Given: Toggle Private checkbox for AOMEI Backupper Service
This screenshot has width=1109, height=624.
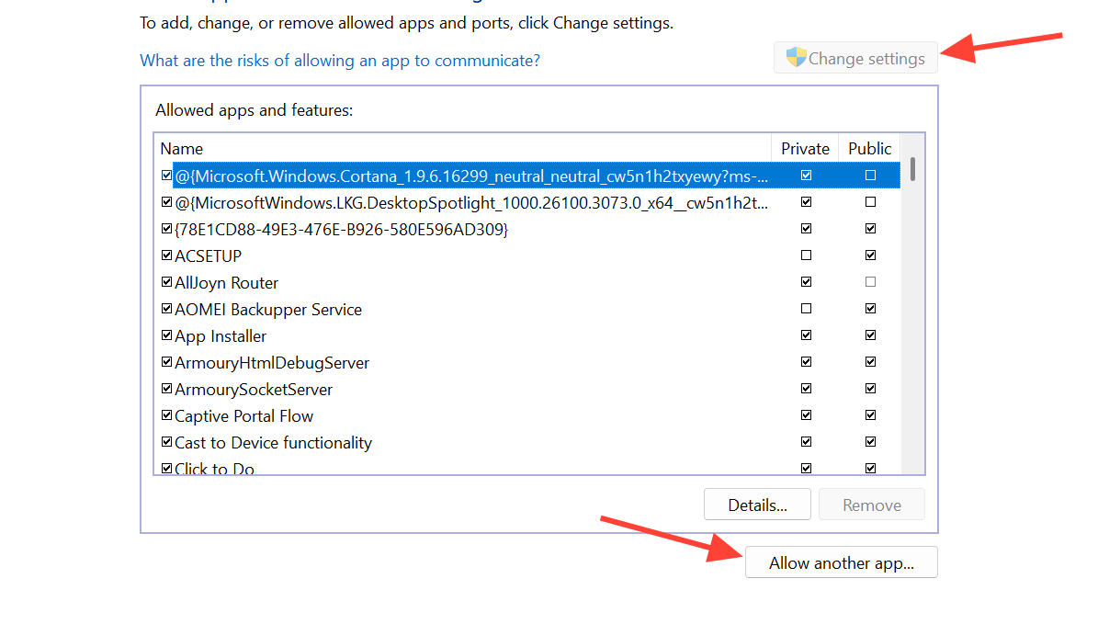Looking at the screenshot, I should tap(806, 308).
